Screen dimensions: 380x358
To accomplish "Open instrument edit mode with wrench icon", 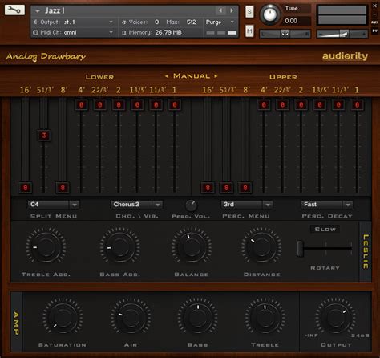I will pos(14,10).
